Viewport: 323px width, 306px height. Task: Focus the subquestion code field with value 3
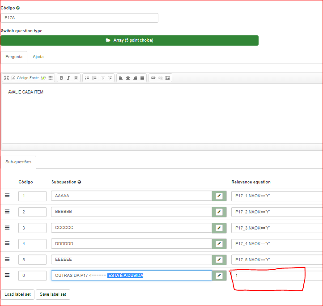click(32, 228)
